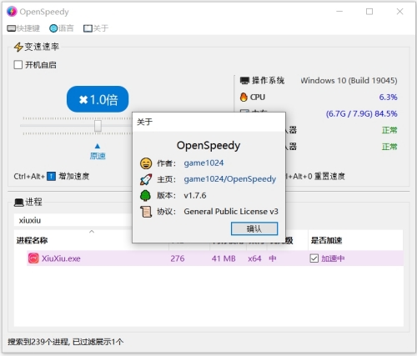
Task: Open the 快捷键 shortcuts menu
Action: (23, 28)
